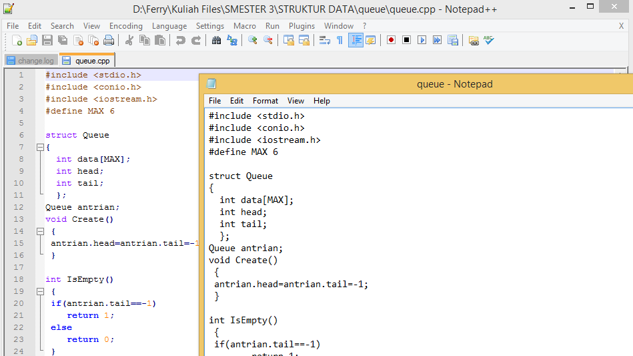Click 'int IsEmpty()' in Notepad++ editor
Screen dimensions: 633x356
pyautogui.click(x=79, y=279)
